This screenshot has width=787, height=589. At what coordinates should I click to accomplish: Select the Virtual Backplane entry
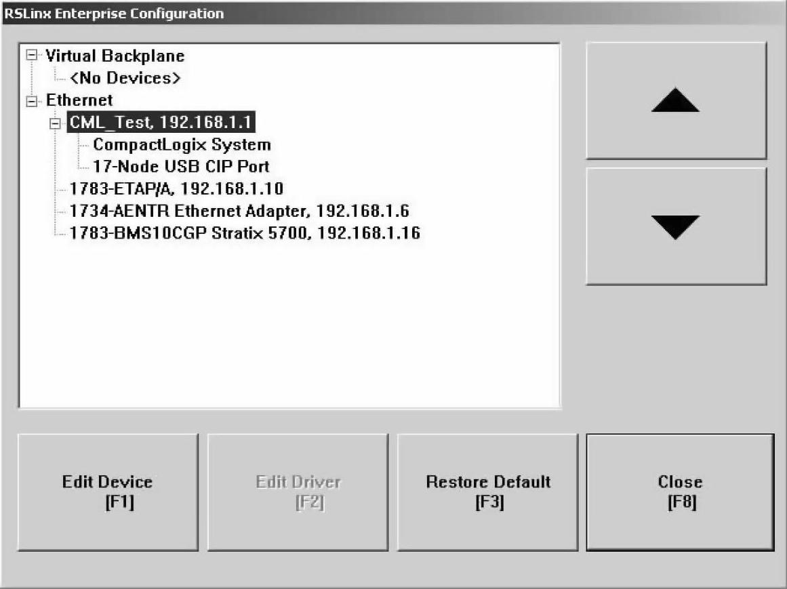tap(115, 56)
